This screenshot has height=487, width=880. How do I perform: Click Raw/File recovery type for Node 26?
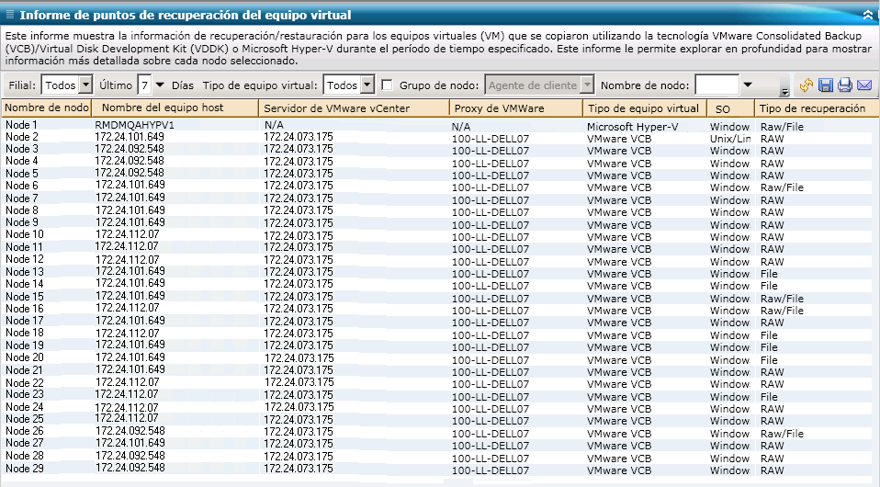782,434
